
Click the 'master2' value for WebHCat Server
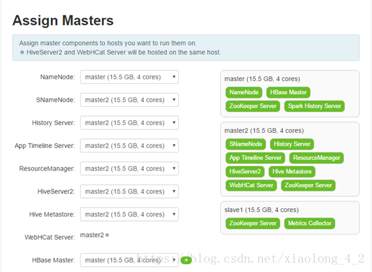[x=92, y=235]
